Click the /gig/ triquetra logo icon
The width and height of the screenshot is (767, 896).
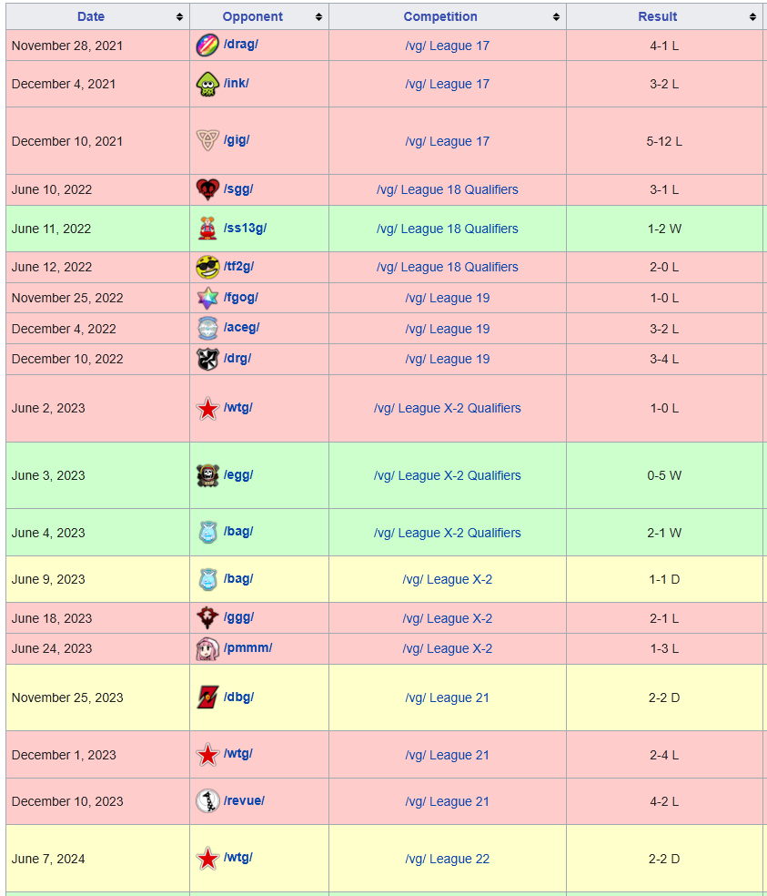[207, 140]
